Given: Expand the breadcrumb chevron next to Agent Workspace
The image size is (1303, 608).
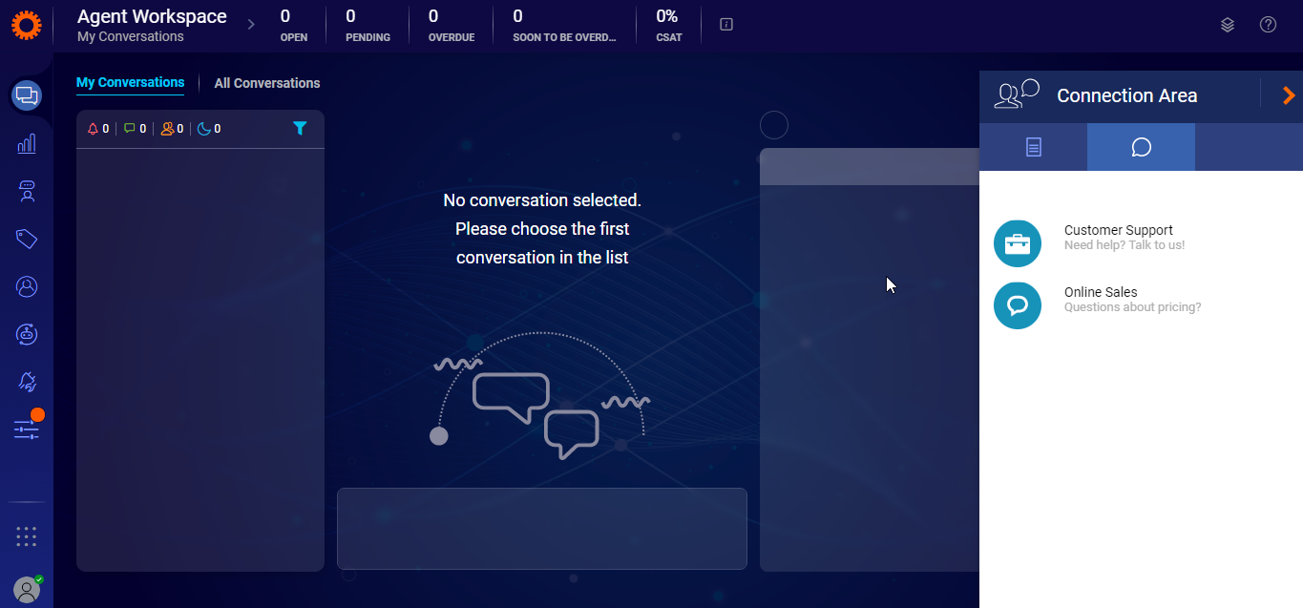Looking at the screenshot, I should pos(250,25).
